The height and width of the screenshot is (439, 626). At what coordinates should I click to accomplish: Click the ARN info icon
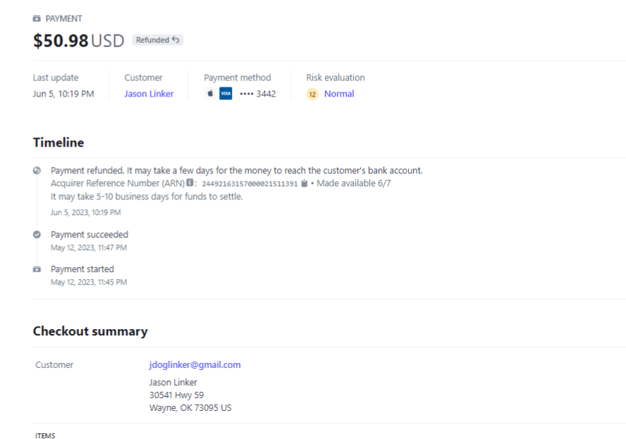[190, 183]
